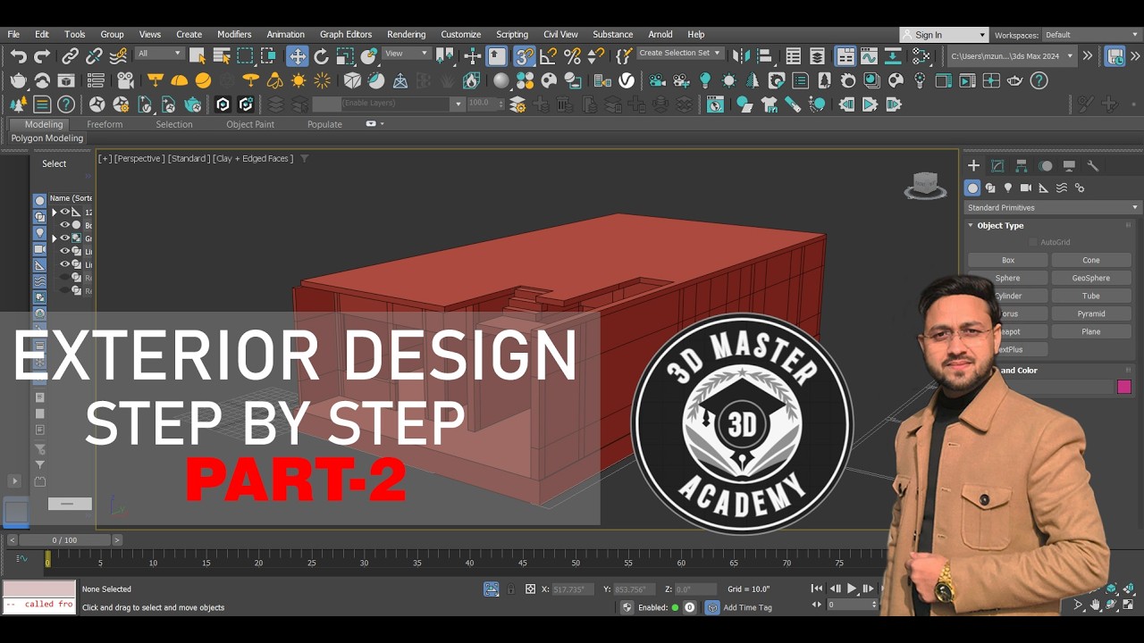
Task: Toggle the Display Lights filter in explorer
Action: point(39,232)
